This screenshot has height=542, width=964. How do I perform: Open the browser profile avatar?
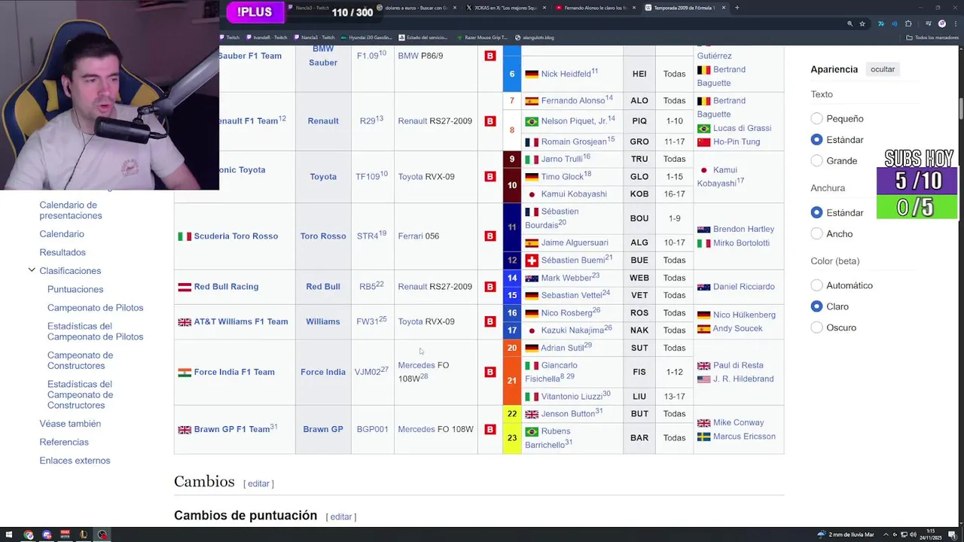[x=941, y=23]
